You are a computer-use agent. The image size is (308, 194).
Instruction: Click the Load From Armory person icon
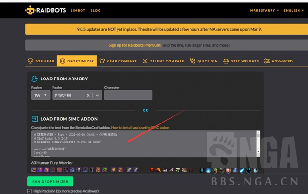click(x=35, y=79)
